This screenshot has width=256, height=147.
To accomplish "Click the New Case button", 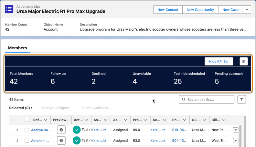I will (x=230, y=10).
